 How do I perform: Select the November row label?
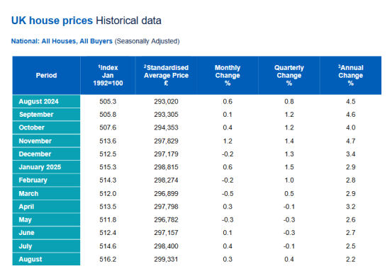[x=46, y=141]
